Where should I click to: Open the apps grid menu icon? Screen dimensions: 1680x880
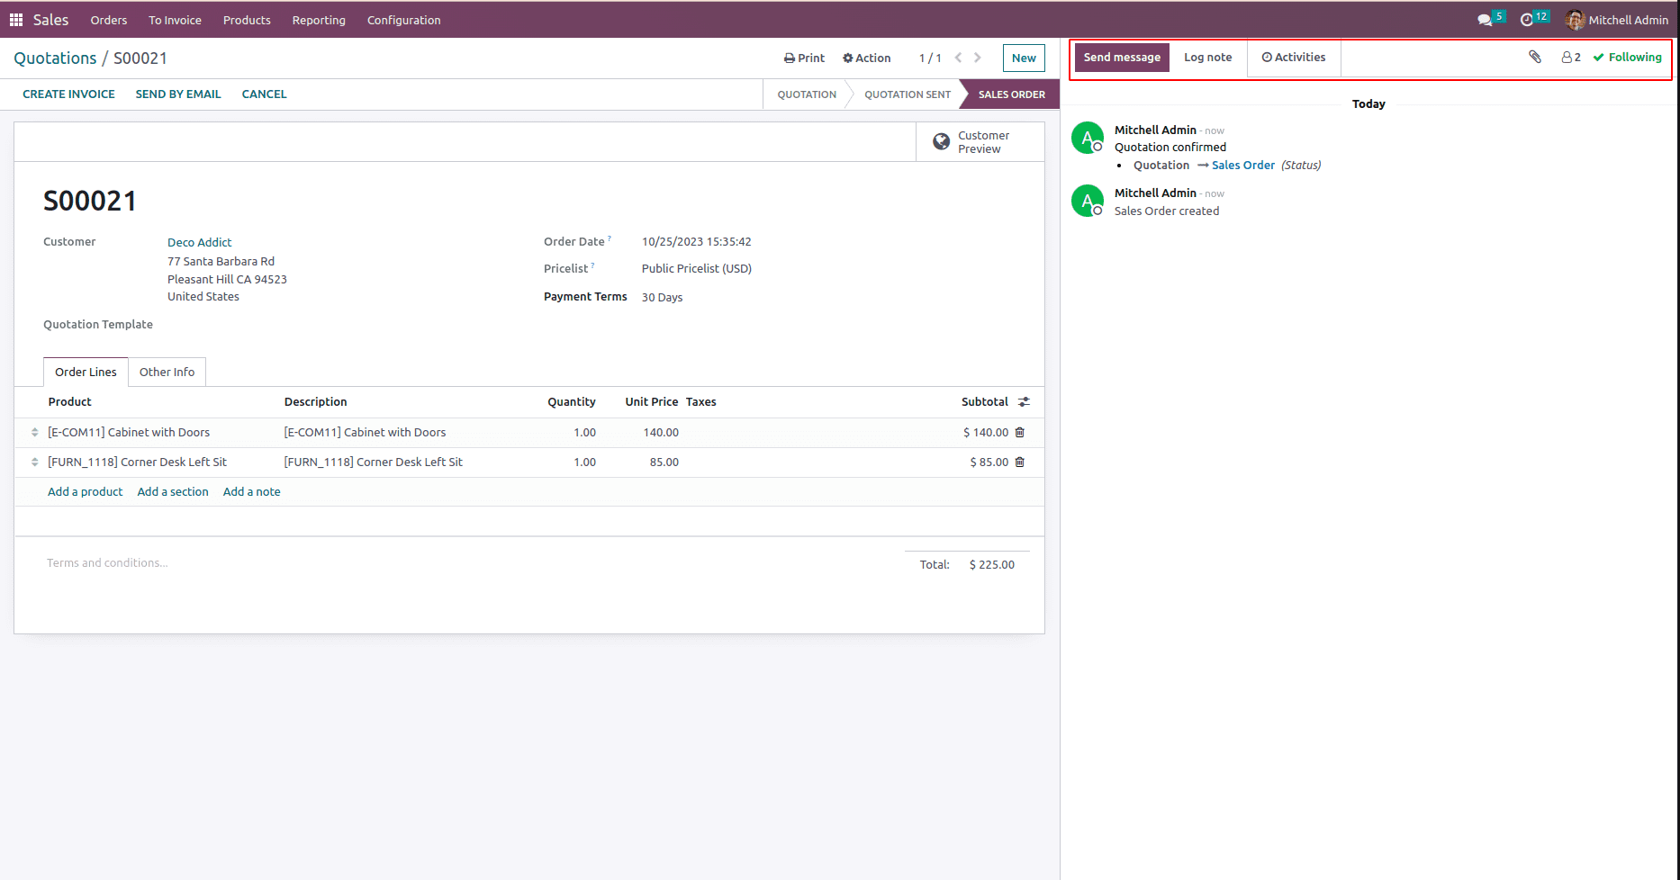[x=16, y=20]
